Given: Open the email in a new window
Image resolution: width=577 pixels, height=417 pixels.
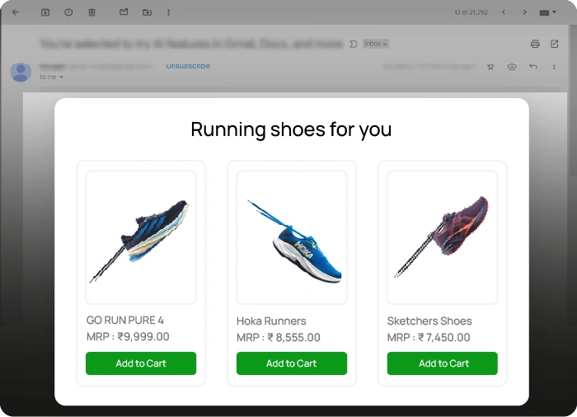Looking at the screenshot, I should 555,44.
